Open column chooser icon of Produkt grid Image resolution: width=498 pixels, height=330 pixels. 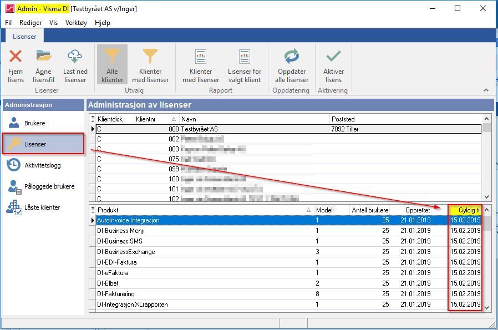pyautogui.click(x=93, y=210)
